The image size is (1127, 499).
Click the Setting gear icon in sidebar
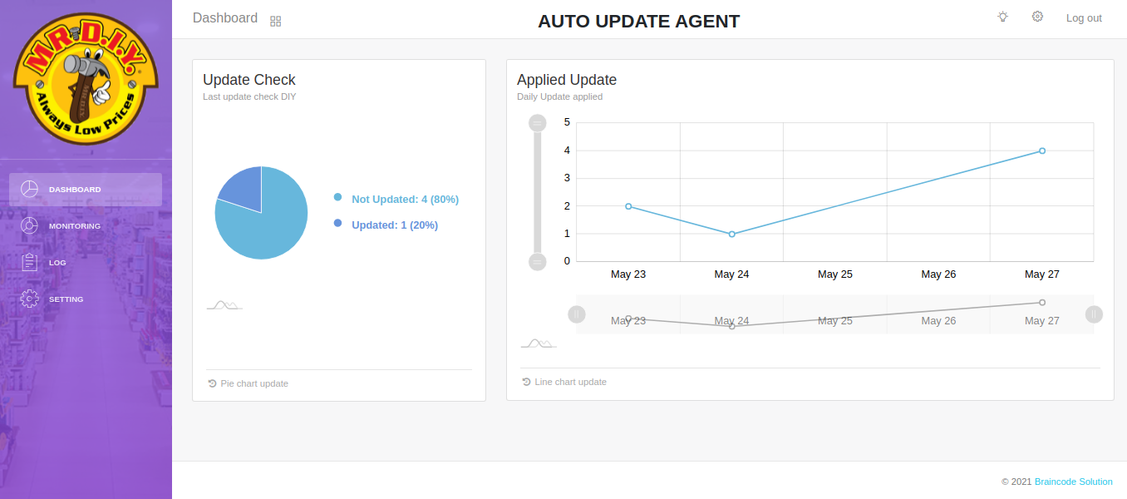click(29, 299)
